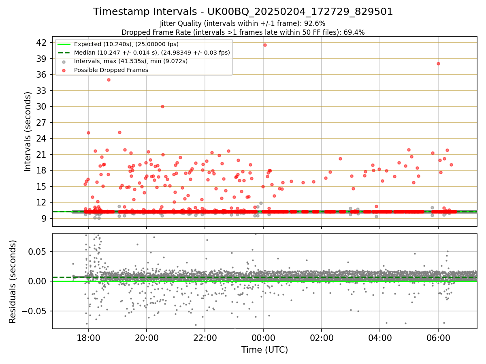Click the red marker sample in the legend
Viewport: 486px width, 364px height.
[x=64, y=70]
